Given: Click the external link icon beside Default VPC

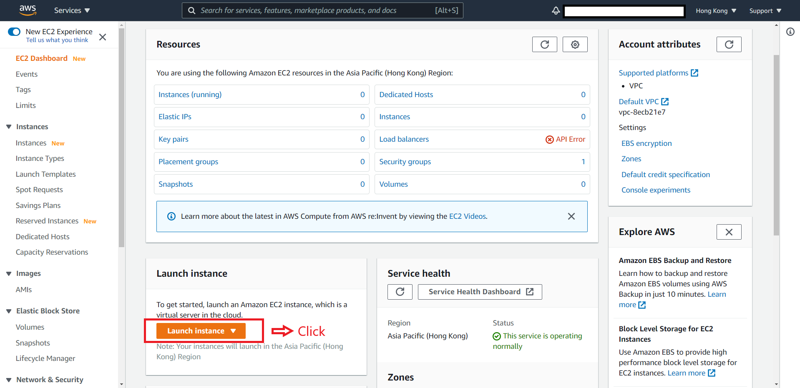Looking at the screenshot, I should (665, 102).
